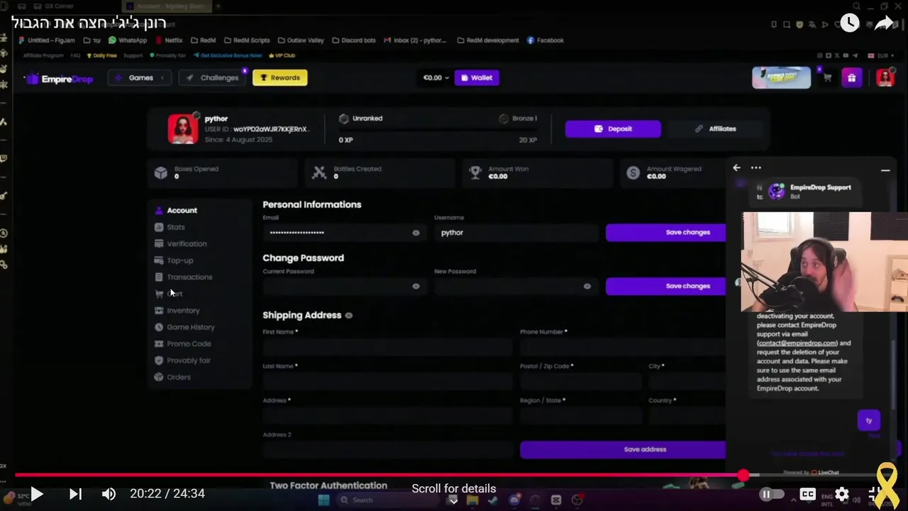Open the video title link
The image size is (908, 511).
pos(89,22)
